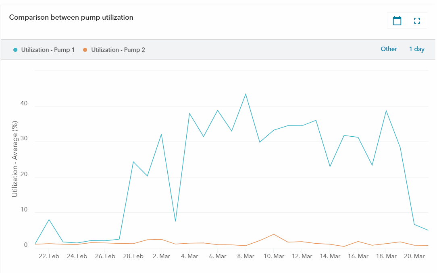Select Pump 2 peak on 10 Mar
This screenshot has width=437, height=273.
coord(274,234)
